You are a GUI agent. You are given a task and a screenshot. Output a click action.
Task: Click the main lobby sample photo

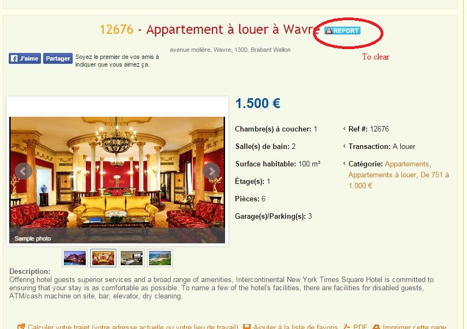point(117,180)
